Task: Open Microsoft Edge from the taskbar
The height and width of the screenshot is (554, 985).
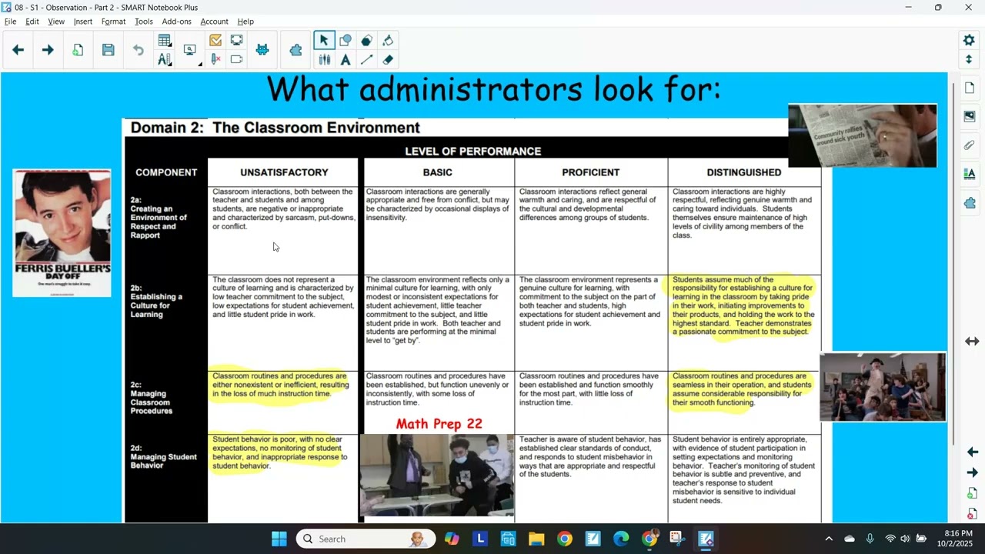Action: pos(621,539)
